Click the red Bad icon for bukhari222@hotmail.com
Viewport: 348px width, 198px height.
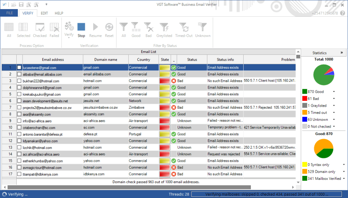pyautogui.click(x=174, y=81)
